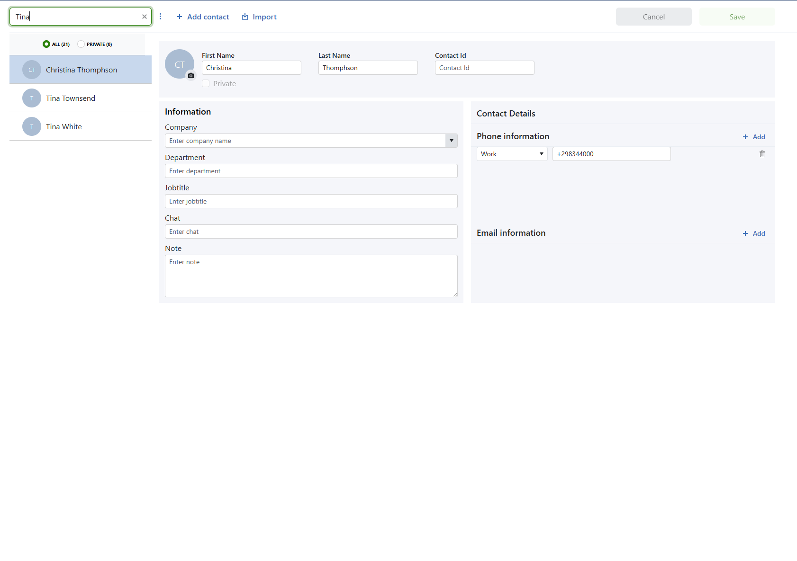Screen dimensions: 797x561
Task: Click the Information heading
Action: (x=188, y=112)
